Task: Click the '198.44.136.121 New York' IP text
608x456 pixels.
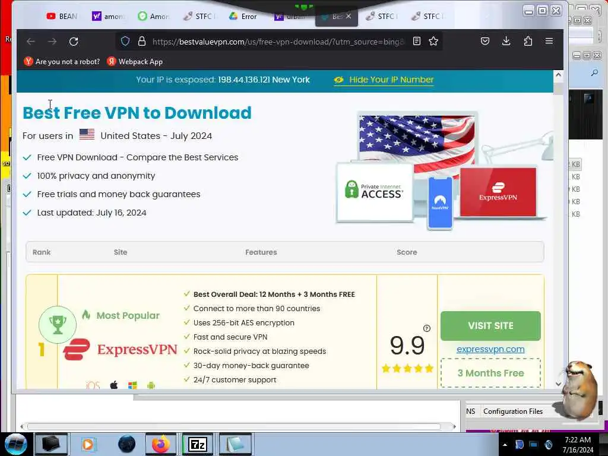Action: [264, 80]
